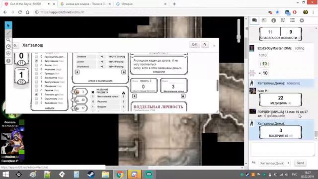
Task: Open the Compendium info tab
Action: pos(274,20)
